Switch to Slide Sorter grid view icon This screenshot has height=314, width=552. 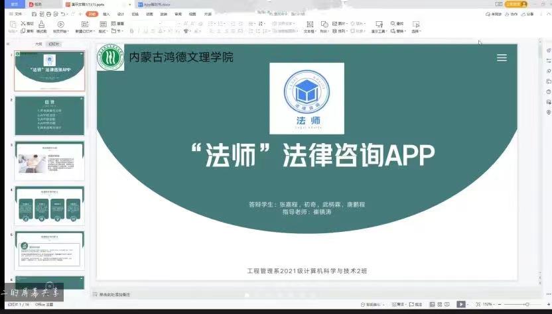pyautogui.click(x=440, y=304)
